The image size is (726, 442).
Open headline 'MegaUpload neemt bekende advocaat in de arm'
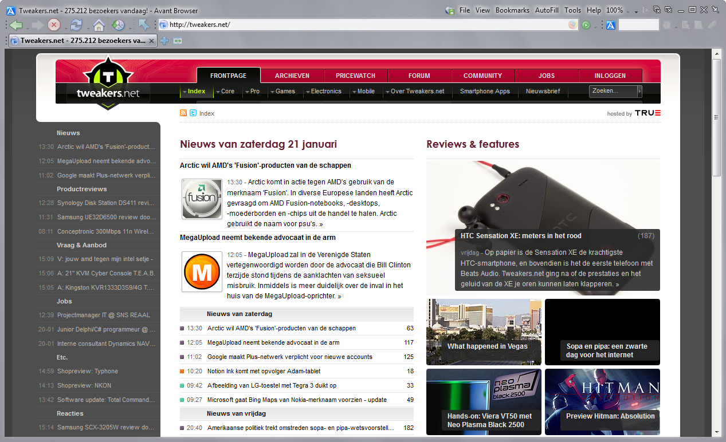[x=258, y=237]
